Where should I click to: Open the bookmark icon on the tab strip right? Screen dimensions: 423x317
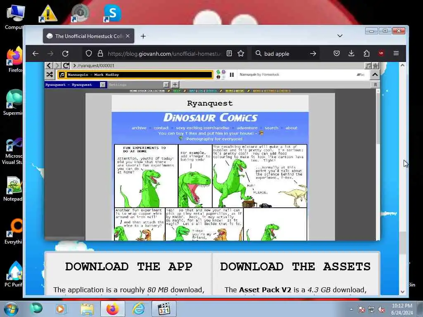coord(375,85)
